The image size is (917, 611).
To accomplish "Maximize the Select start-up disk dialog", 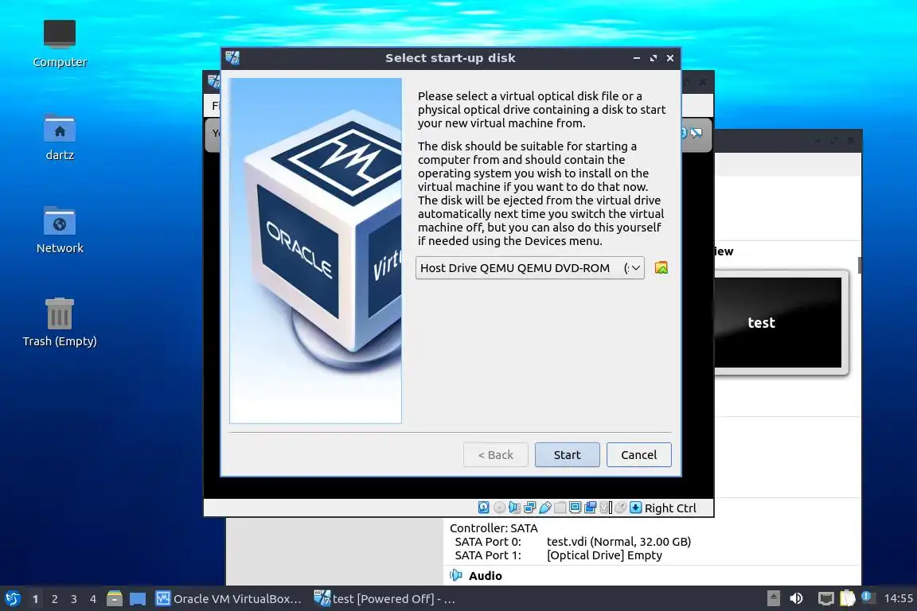I will 654,58.
